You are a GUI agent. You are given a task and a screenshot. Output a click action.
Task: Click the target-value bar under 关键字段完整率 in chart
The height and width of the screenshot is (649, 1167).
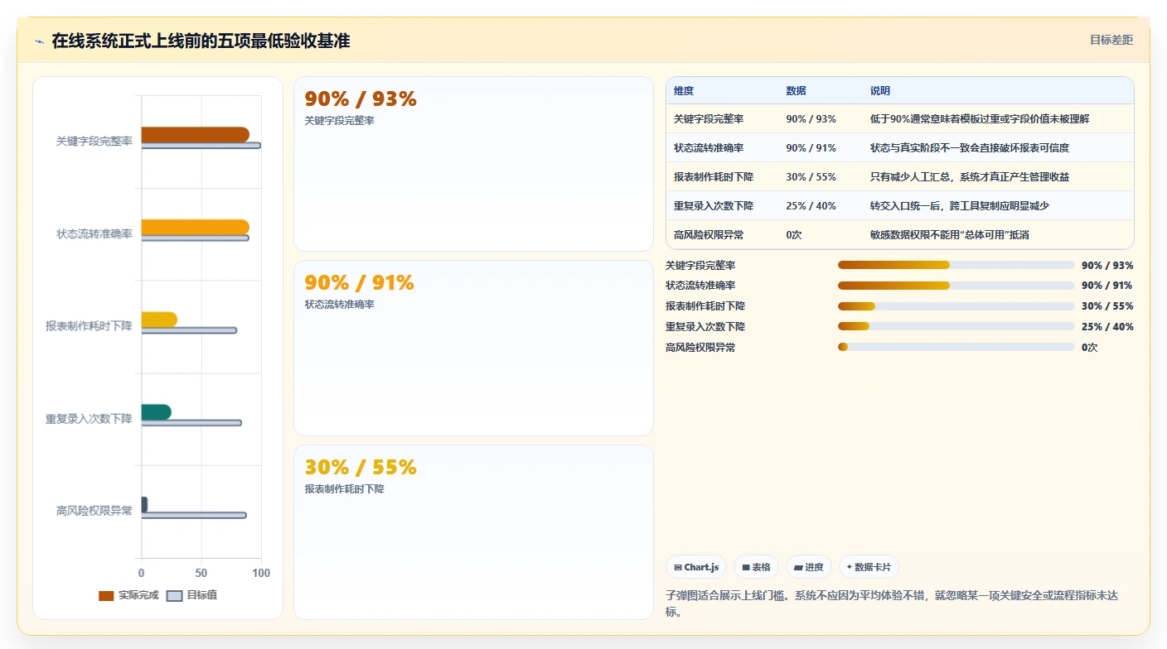(201, 146)
